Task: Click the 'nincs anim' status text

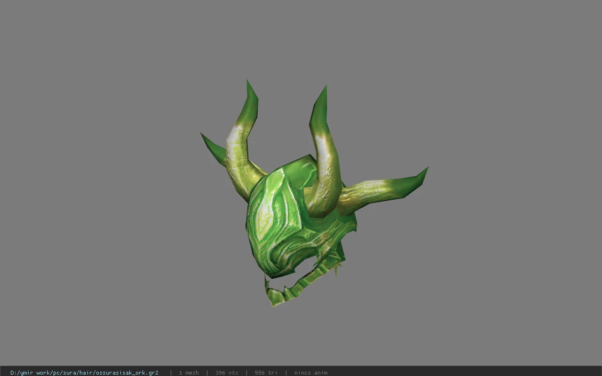Action: tap(311, 373)
